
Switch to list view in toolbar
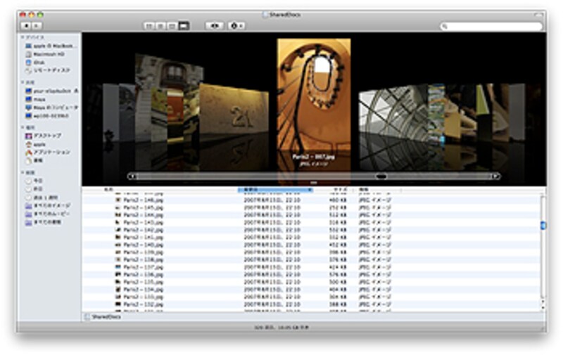160,26
